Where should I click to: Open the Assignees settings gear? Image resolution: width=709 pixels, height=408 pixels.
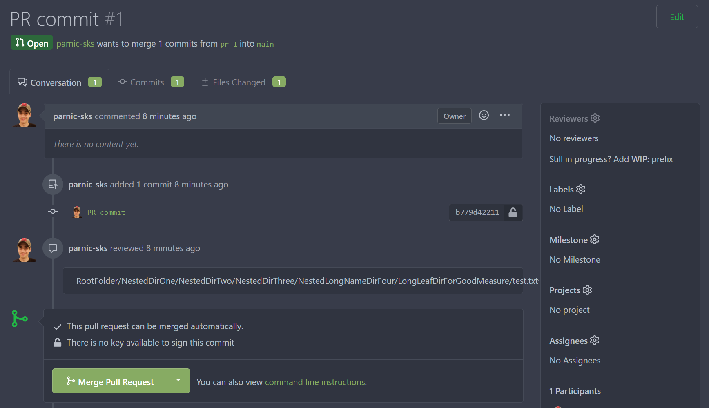pyautogui.click(x=595, y=340)
